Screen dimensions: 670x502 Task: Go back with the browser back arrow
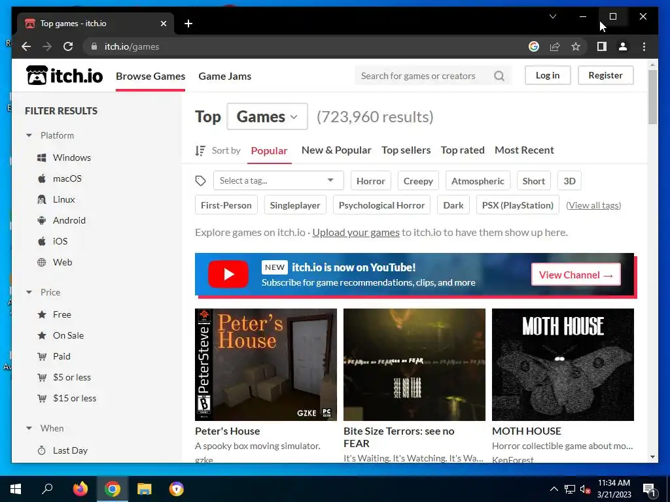click(x=26, y=46)
